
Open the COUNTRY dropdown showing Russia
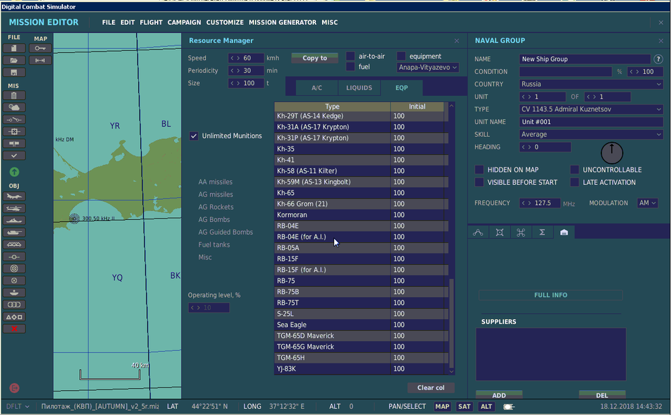pos(591,84)
